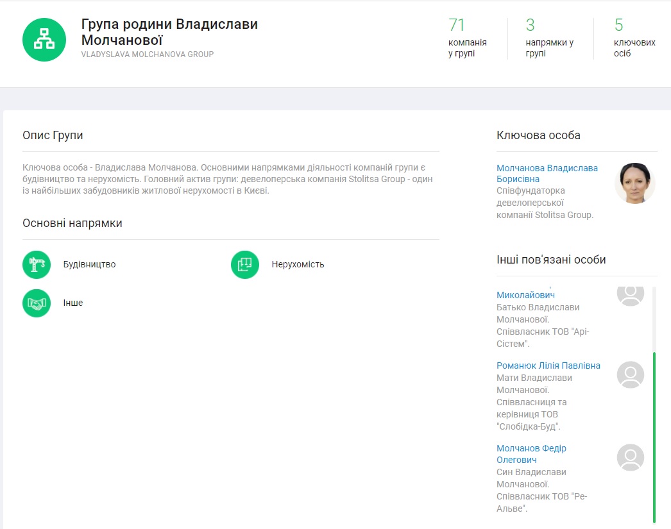This screenshot has height=529, width=671.
Task: View the 71 компанія у групі counter
Action: pos(467,38)
